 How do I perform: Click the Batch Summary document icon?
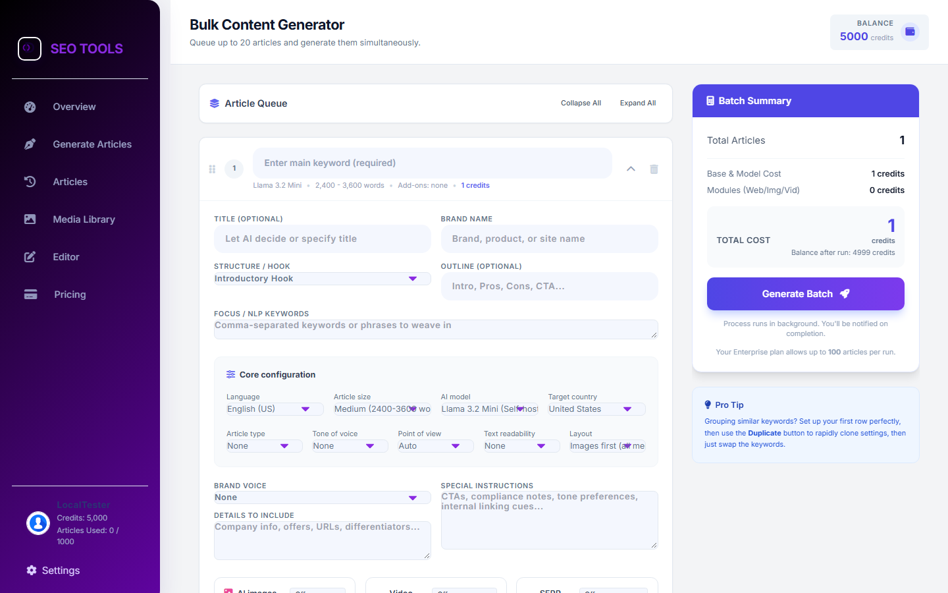click(x=710, y=101)
